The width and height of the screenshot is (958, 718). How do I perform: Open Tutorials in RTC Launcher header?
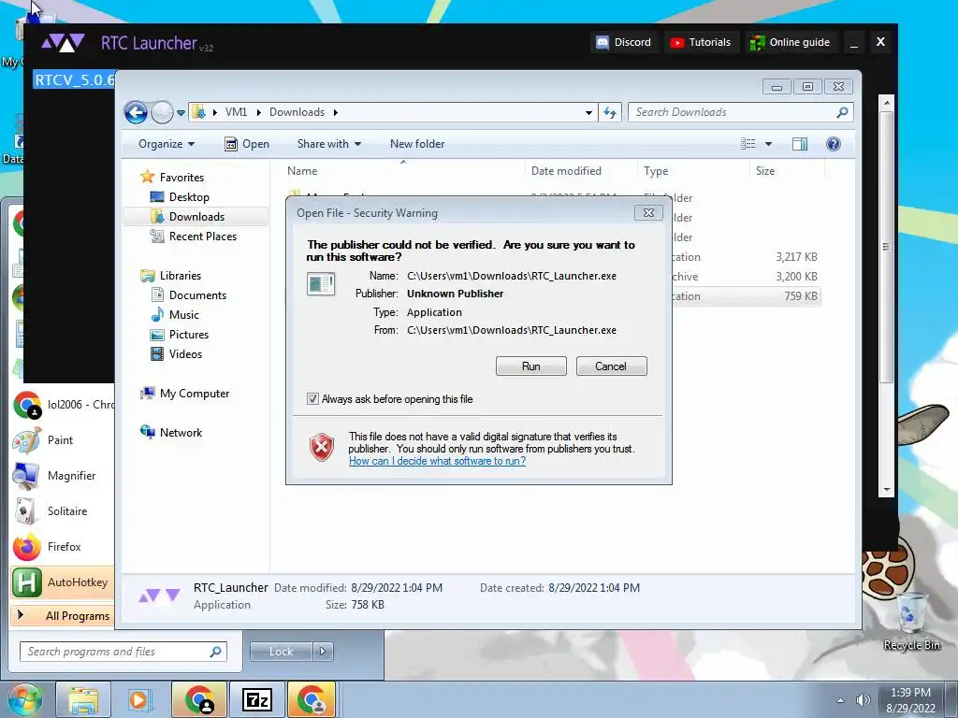[x=700, y=42]
